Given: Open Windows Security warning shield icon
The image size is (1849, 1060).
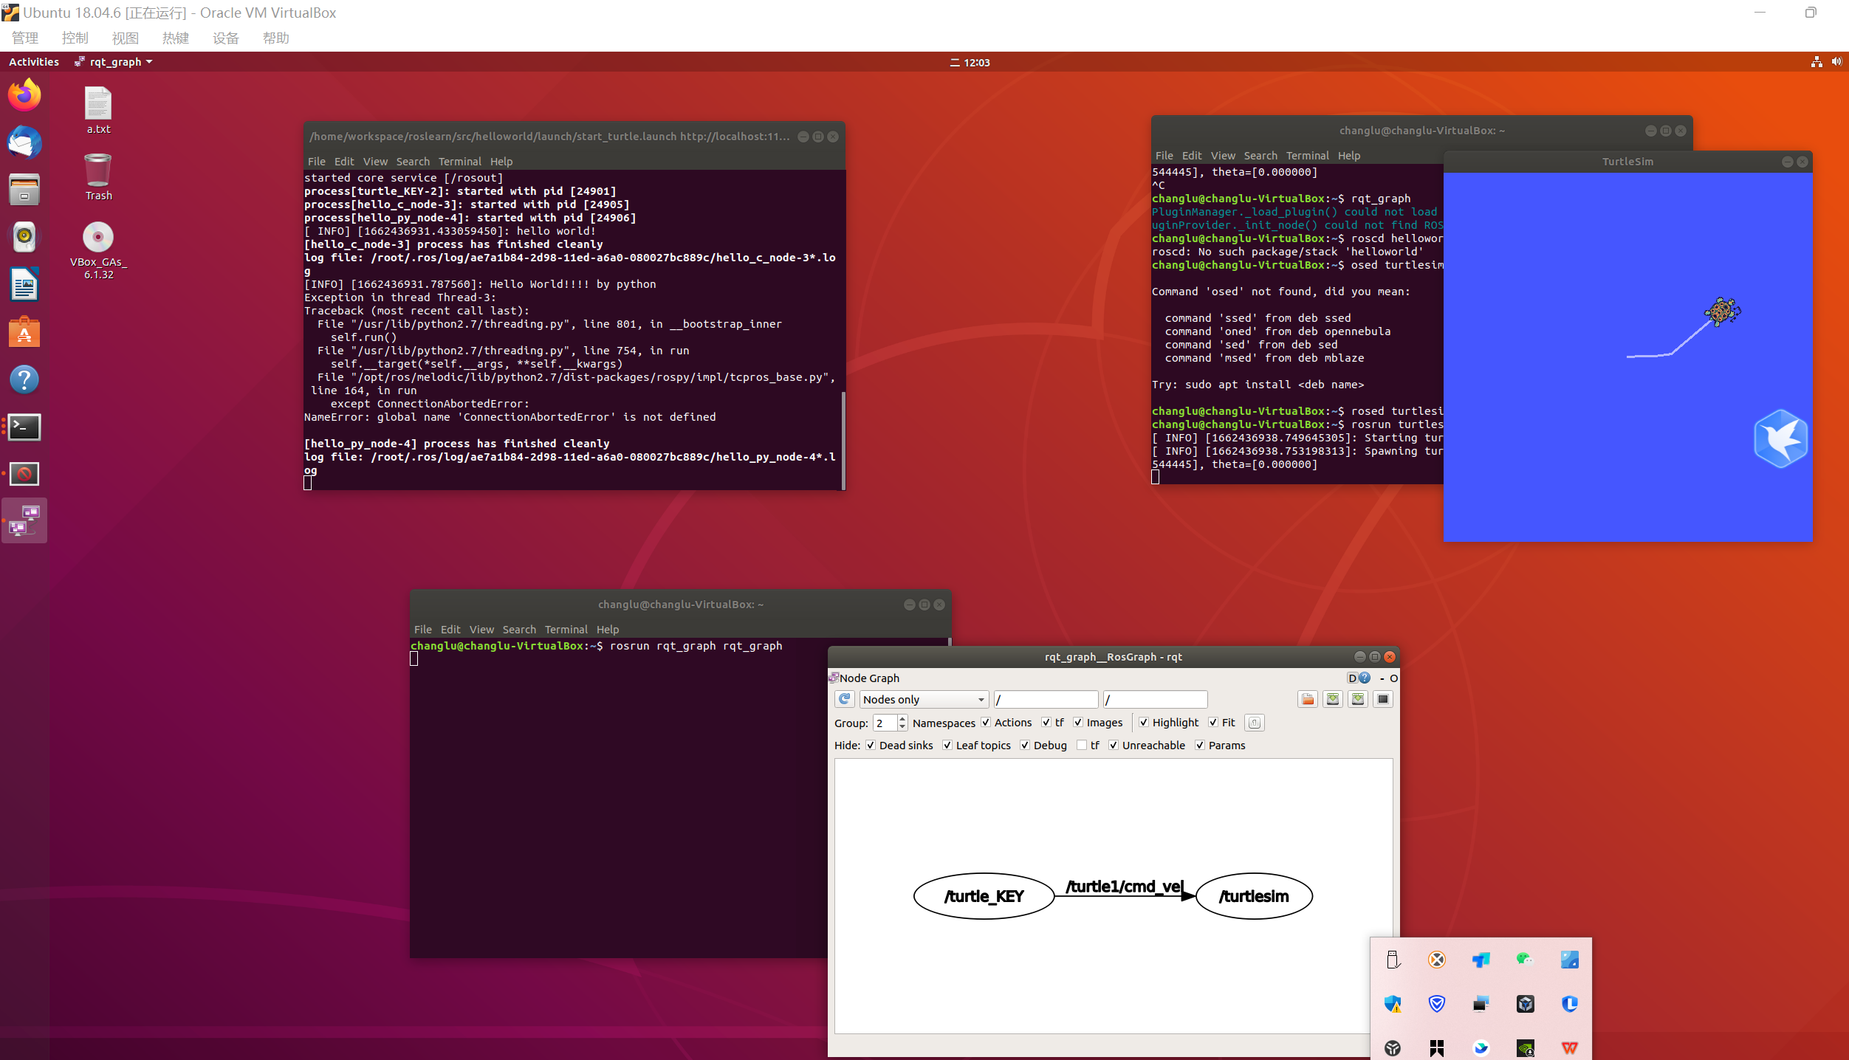Looking at the screenshot, I should point(1393,1004).
